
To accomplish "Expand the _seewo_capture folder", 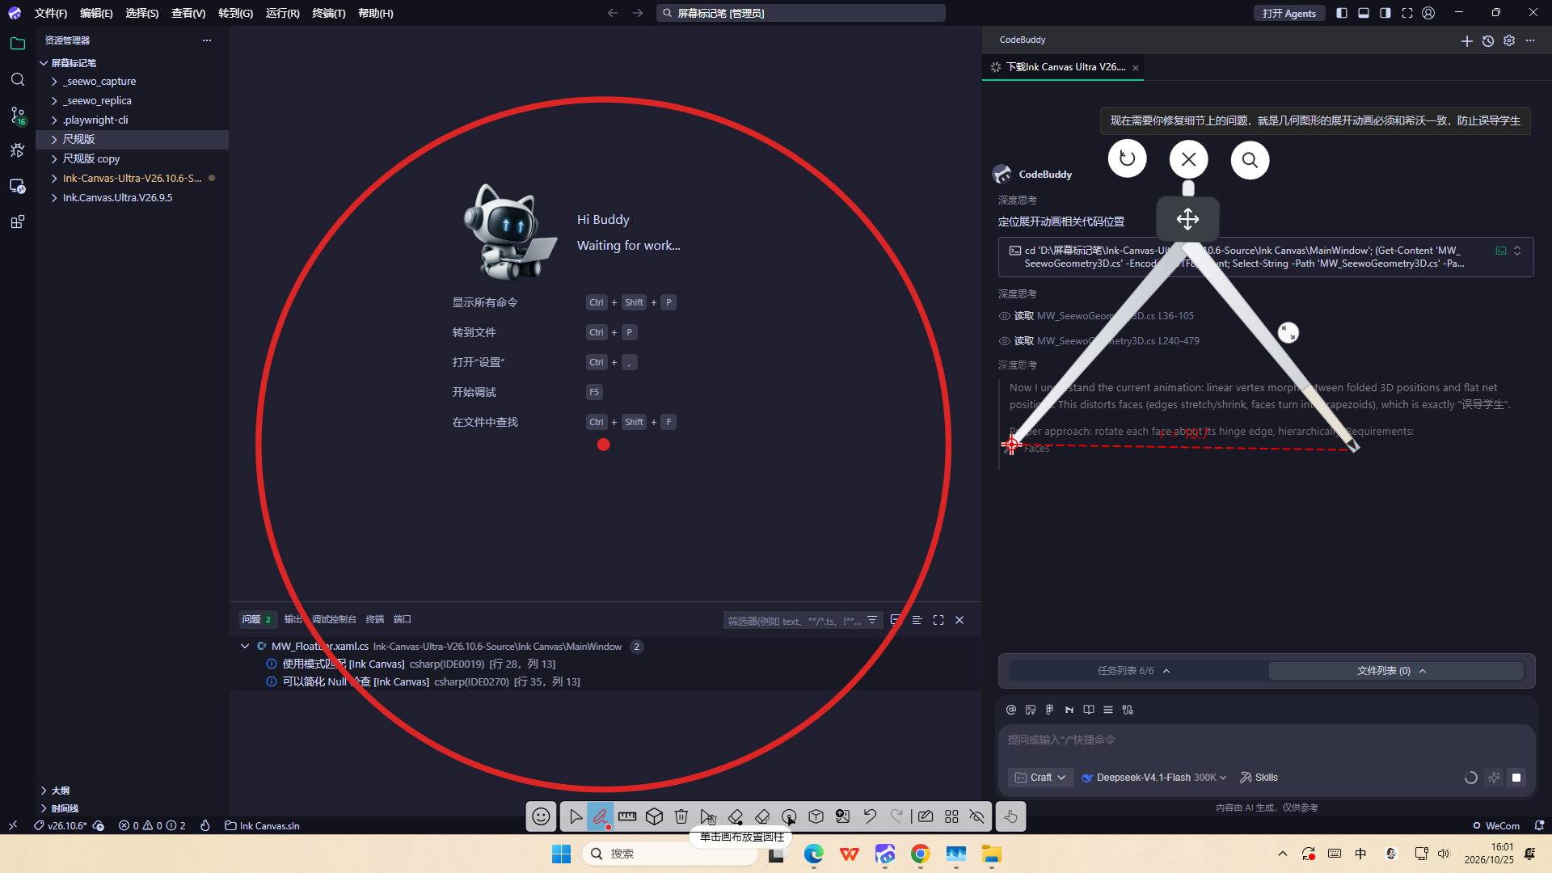I will [132, 81].
